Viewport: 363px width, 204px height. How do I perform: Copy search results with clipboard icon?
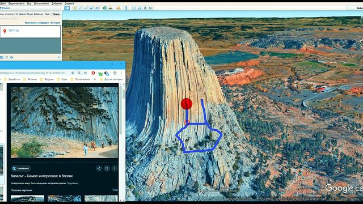7,57
